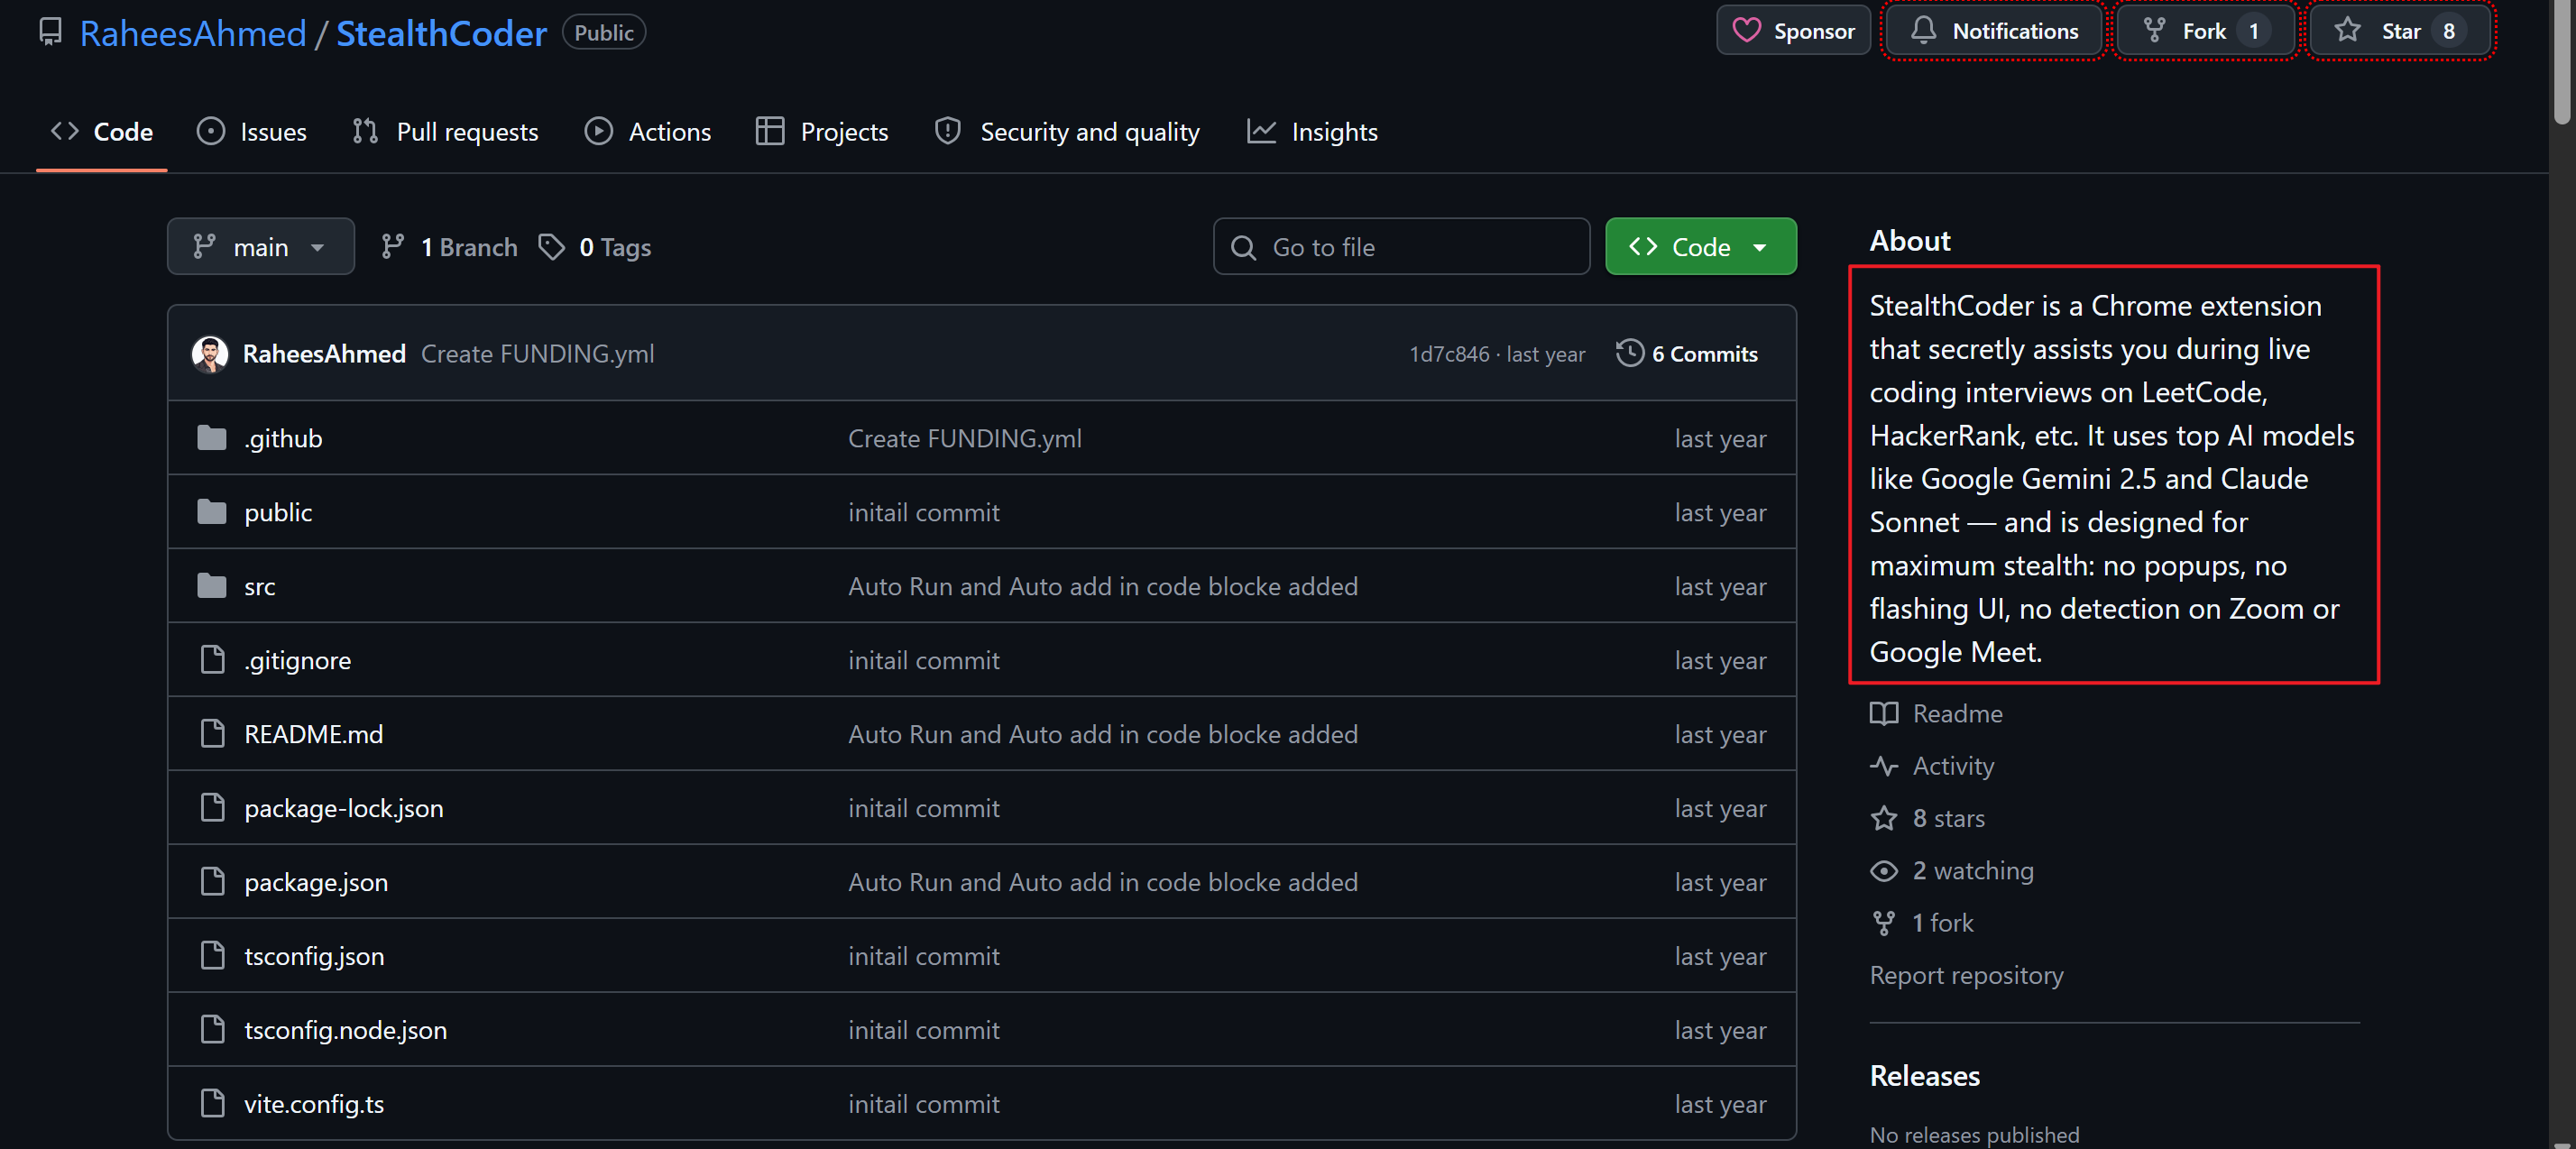
Task: Click the eye icon beside 2 watching
Action: click(x=1883, y=871)
